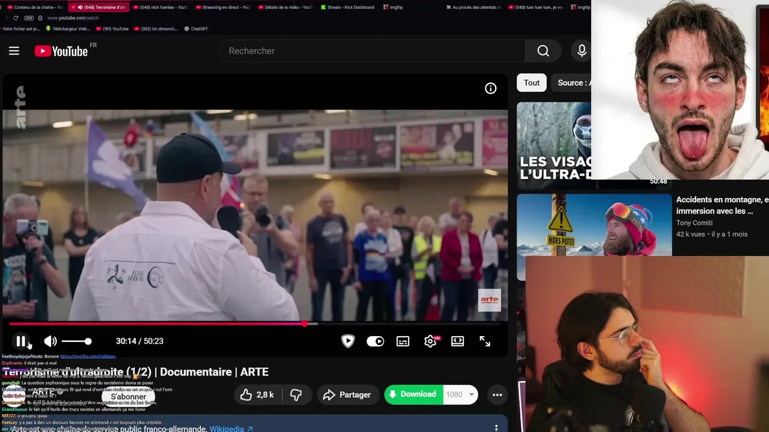Open the (352) Un dimanch... bookmark
Screen dimensions: 769x432
coord(156,29)
